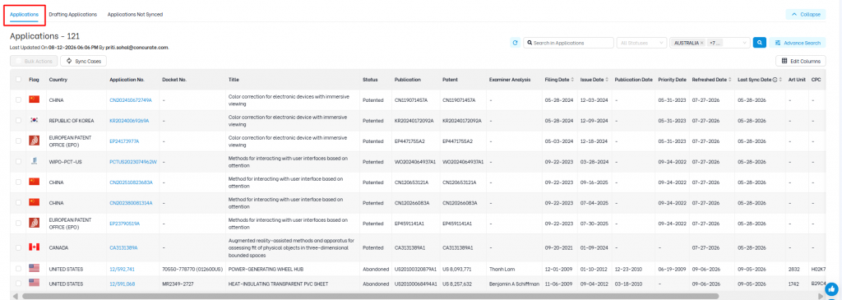The image size is (842, 300).
Task: Open application link EP24173977A
Action: [125, 141]
